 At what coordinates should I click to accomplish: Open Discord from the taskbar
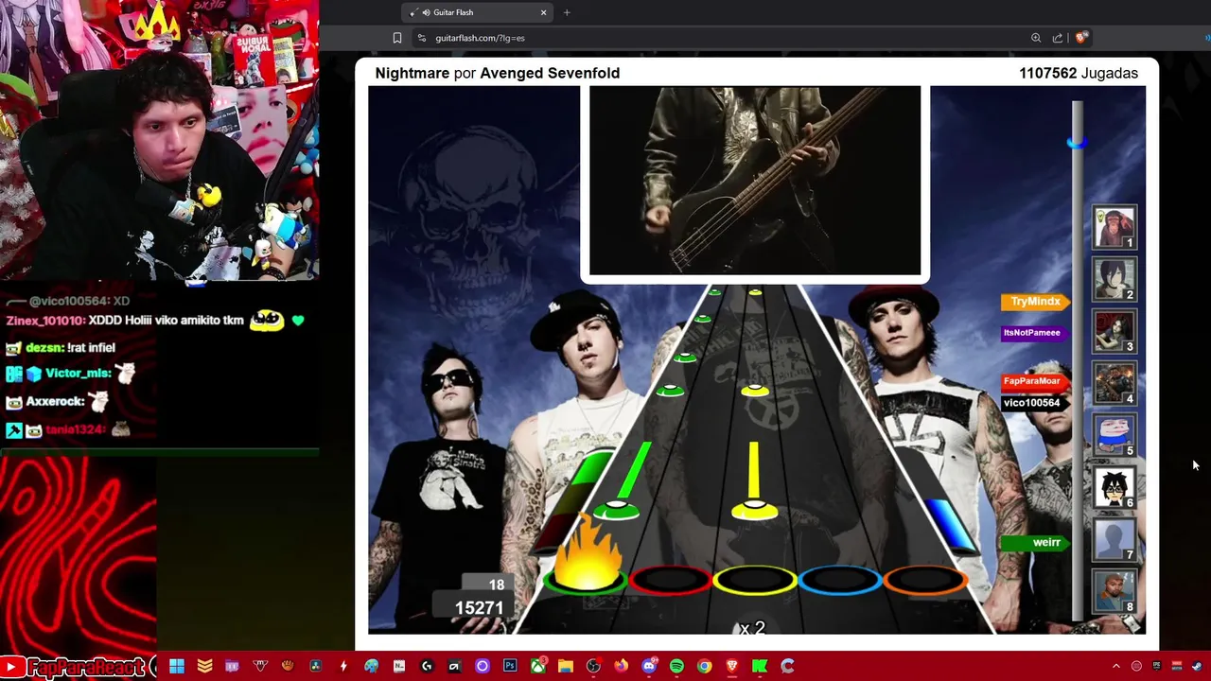pyautogui.click(x=649, y=666)
